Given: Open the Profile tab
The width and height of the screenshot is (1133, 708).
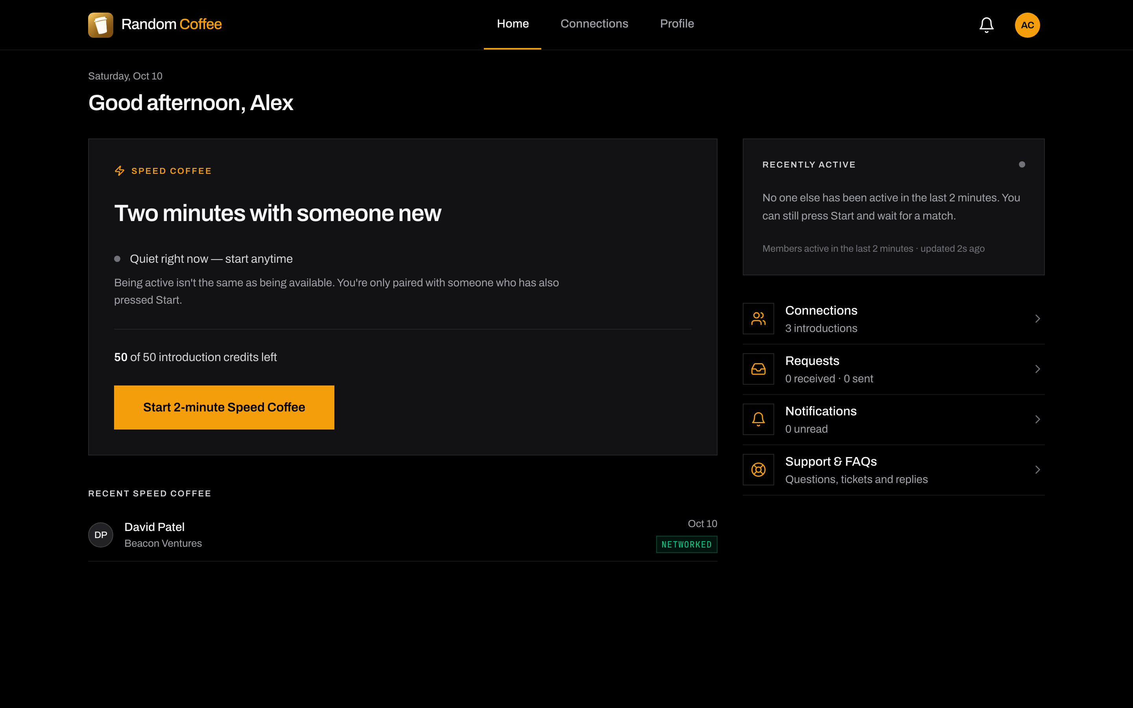Looking at the screenshot, I should coord(677,24).
